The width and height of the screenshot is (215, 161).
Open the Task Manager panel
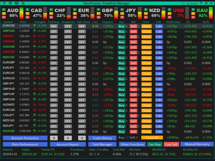point(102,144)
